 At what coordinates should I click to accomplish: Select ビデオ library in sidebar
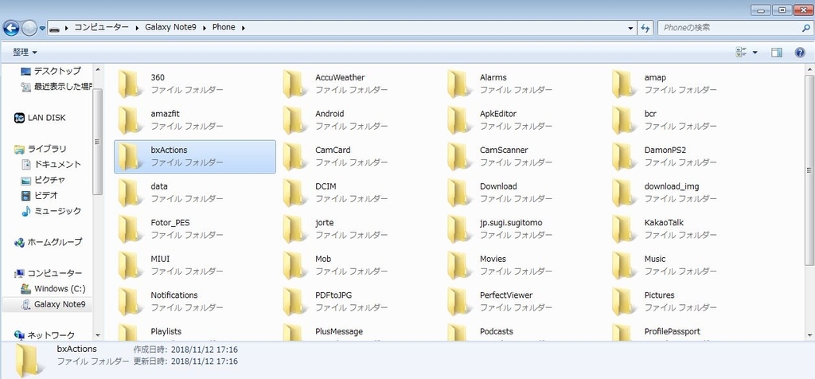click(40, 196)
